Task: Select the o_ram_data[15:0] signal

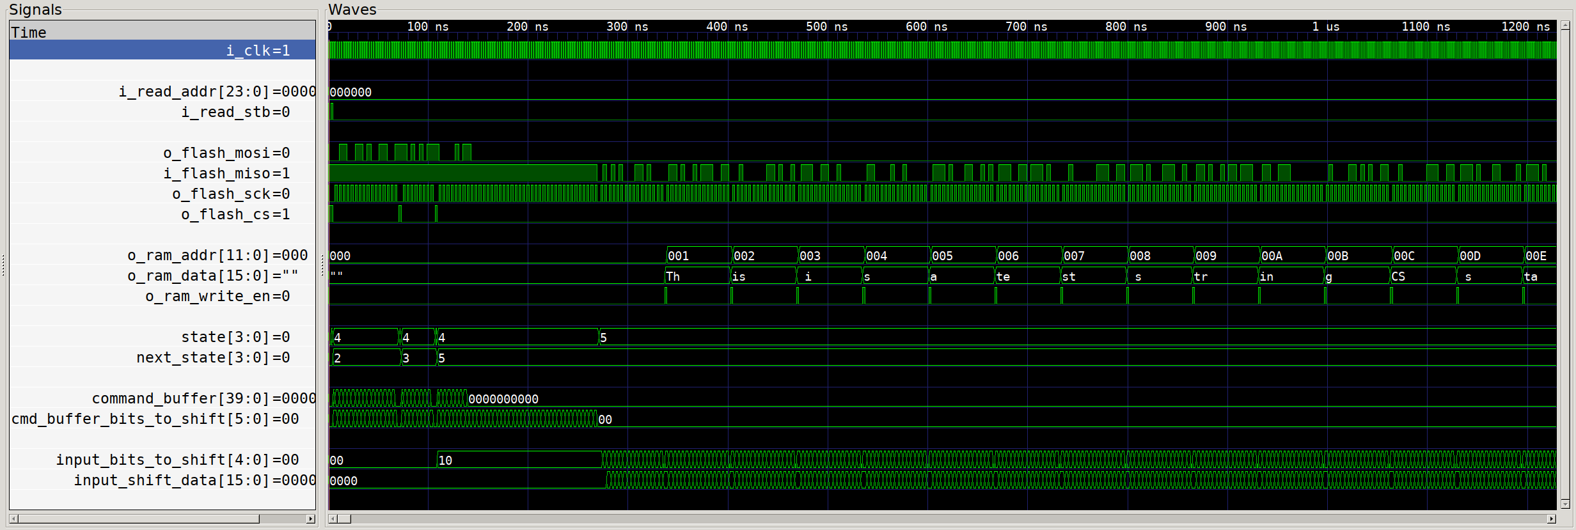Action: [x=162, y=276]
